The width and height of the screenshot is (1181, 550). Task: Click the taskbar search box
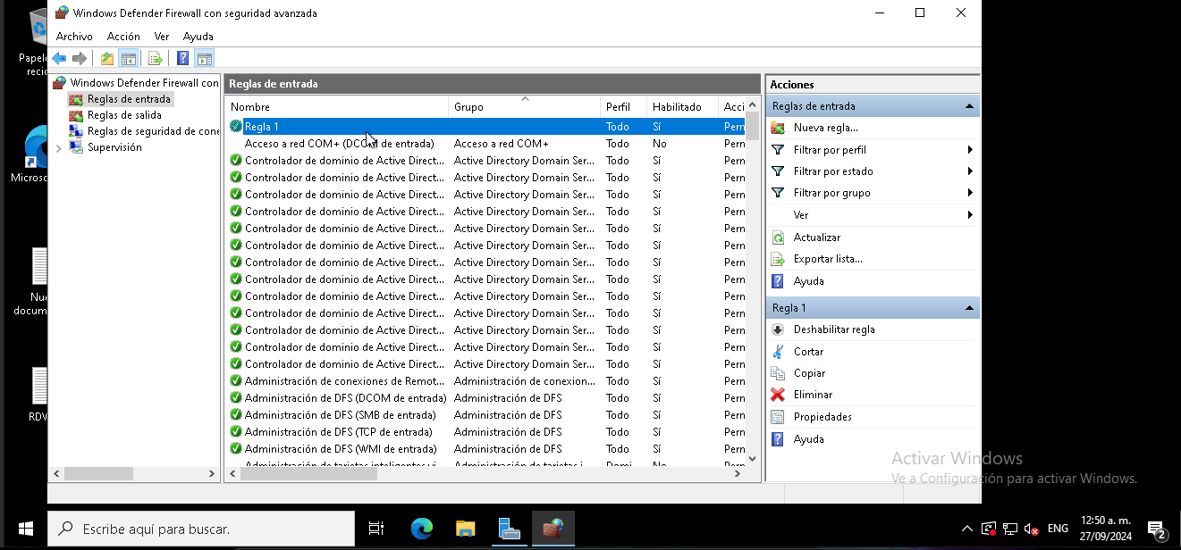click(201, 529)
